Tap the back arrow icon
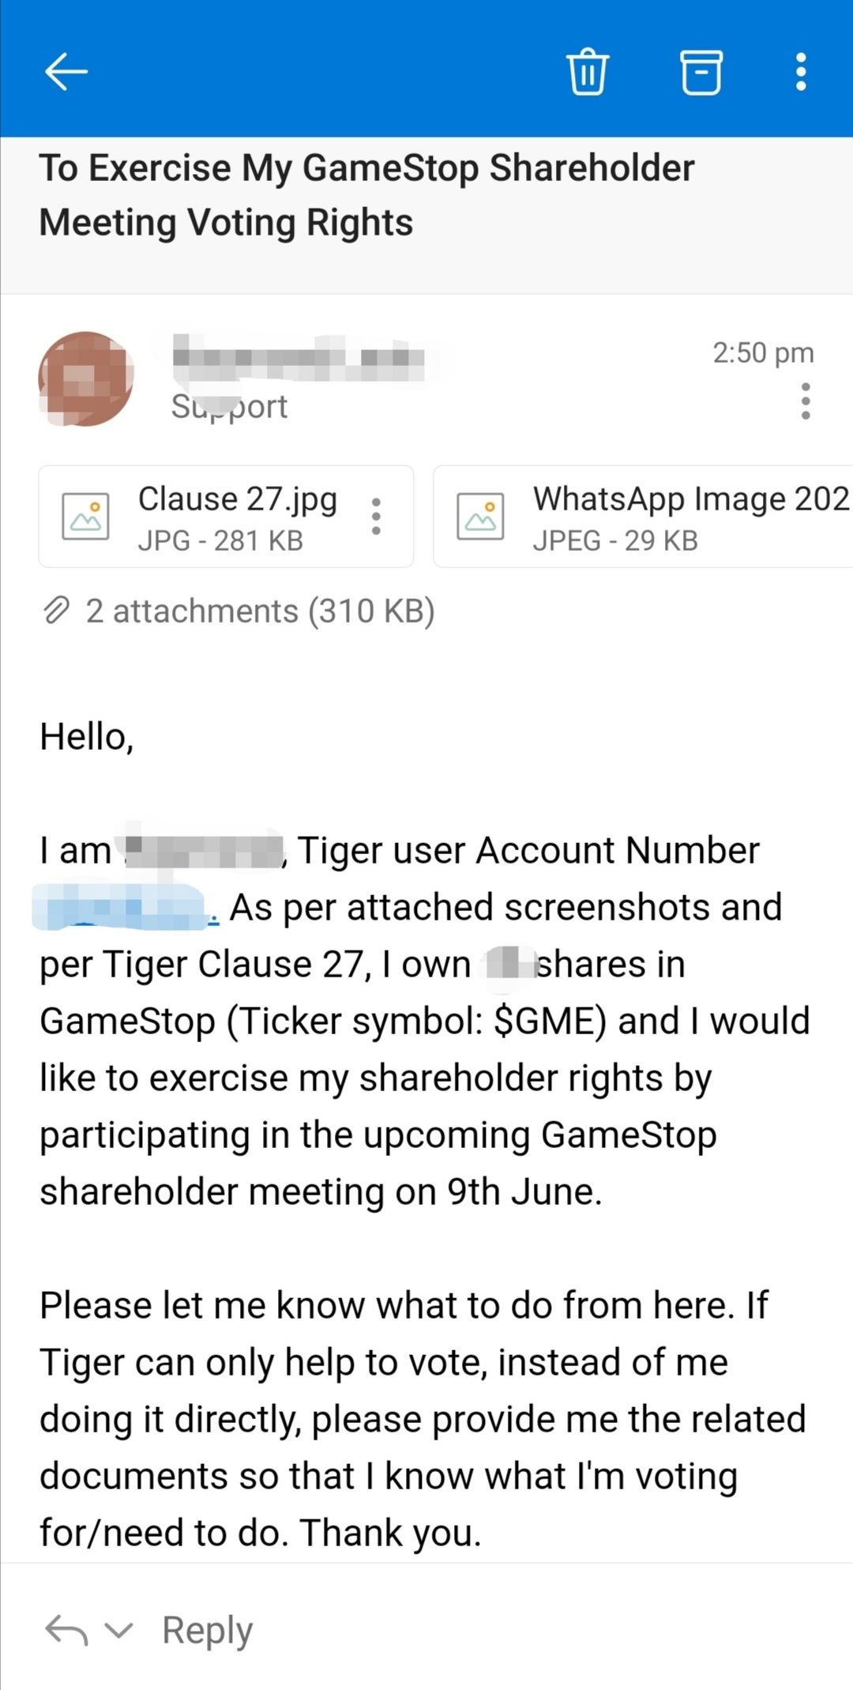This screenshot has width=853, height=1690. 66,72
